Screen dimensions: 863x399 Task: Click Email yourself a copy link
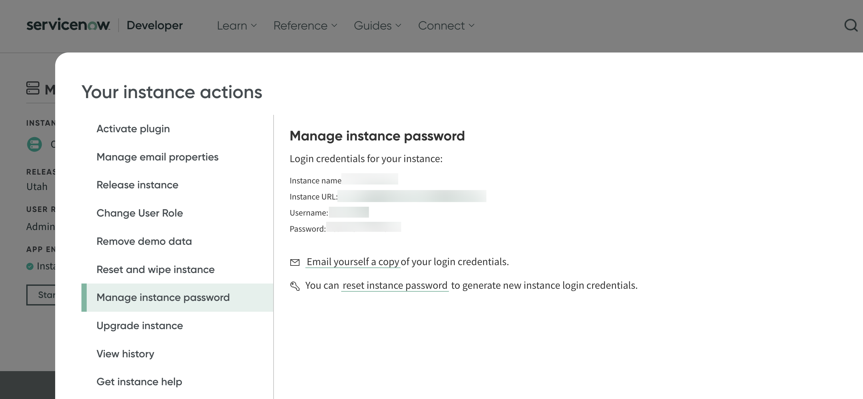tap(353, 262)
